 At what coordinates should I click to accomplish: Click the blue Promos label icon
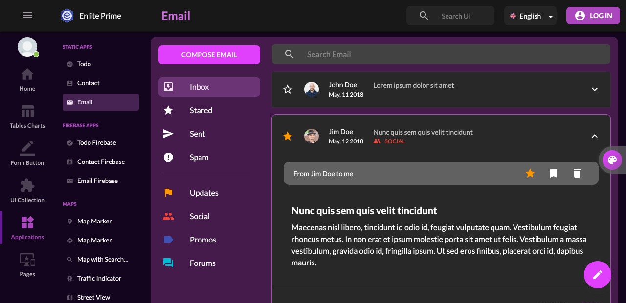click(168, 240)
